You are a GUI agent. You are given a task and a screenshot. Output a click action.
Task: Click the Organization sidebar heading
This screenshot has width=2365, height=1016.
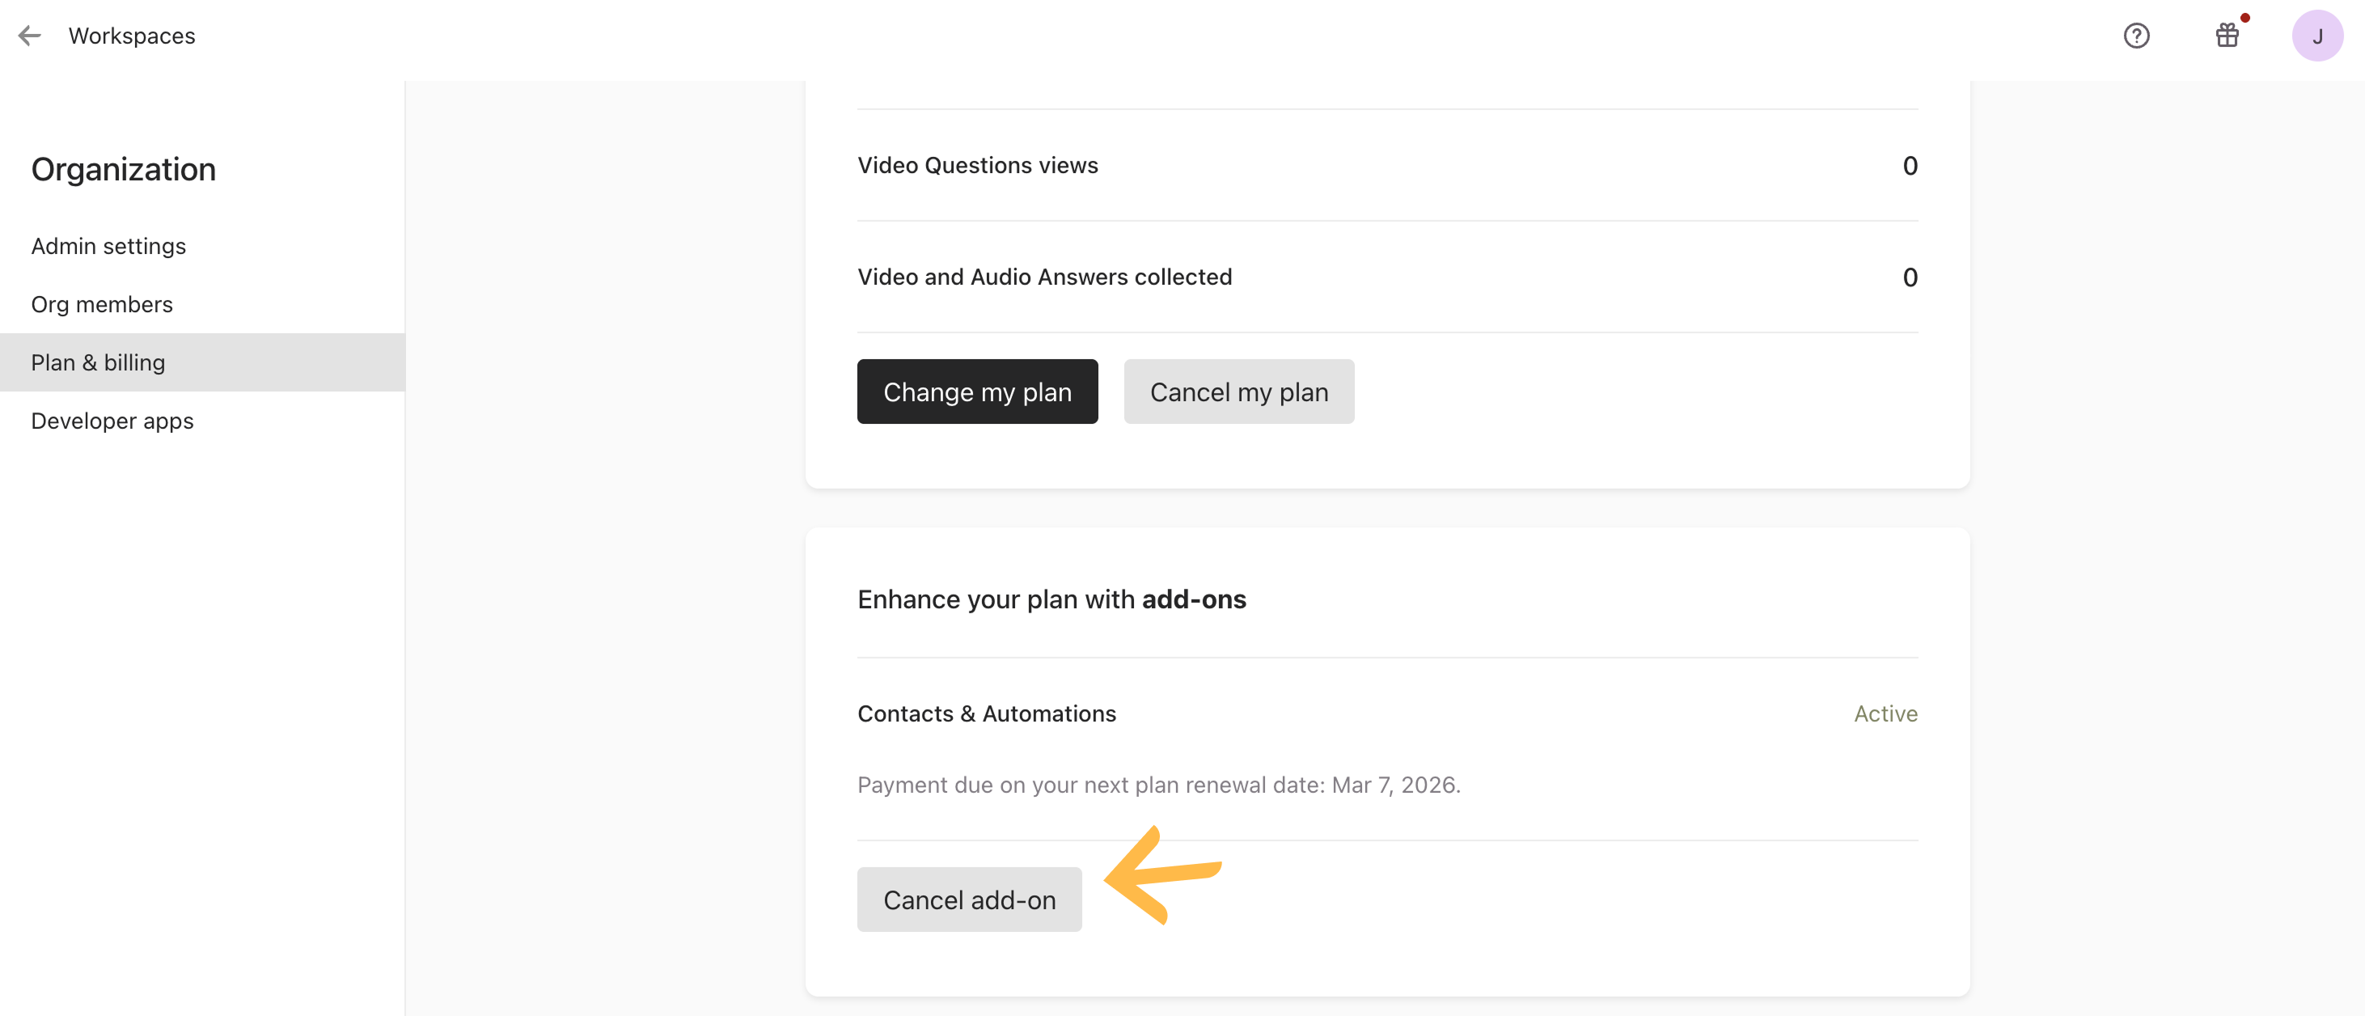pos(124,169)
